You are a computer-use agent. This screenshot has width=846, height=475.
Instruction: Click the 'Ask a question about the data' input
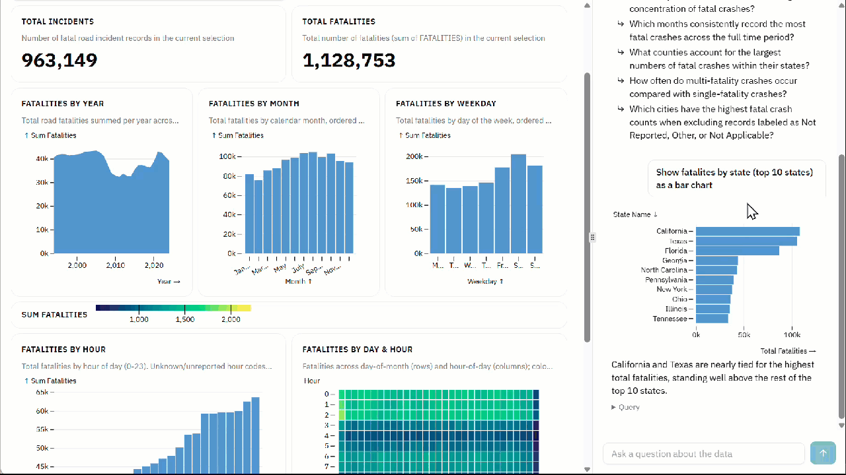[x=704, y=454]
